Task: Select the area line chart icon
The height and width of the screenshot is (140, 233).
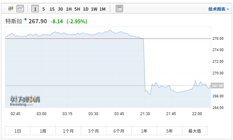Action: [20, 9]
